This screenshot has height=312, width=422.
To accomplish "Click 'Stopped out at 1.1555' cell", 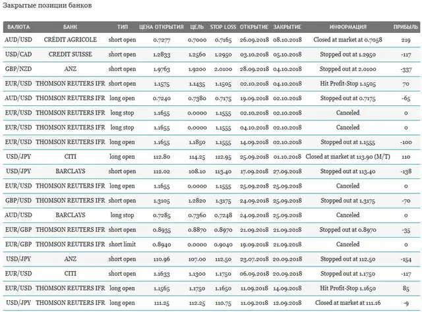I will coord(347,142).
